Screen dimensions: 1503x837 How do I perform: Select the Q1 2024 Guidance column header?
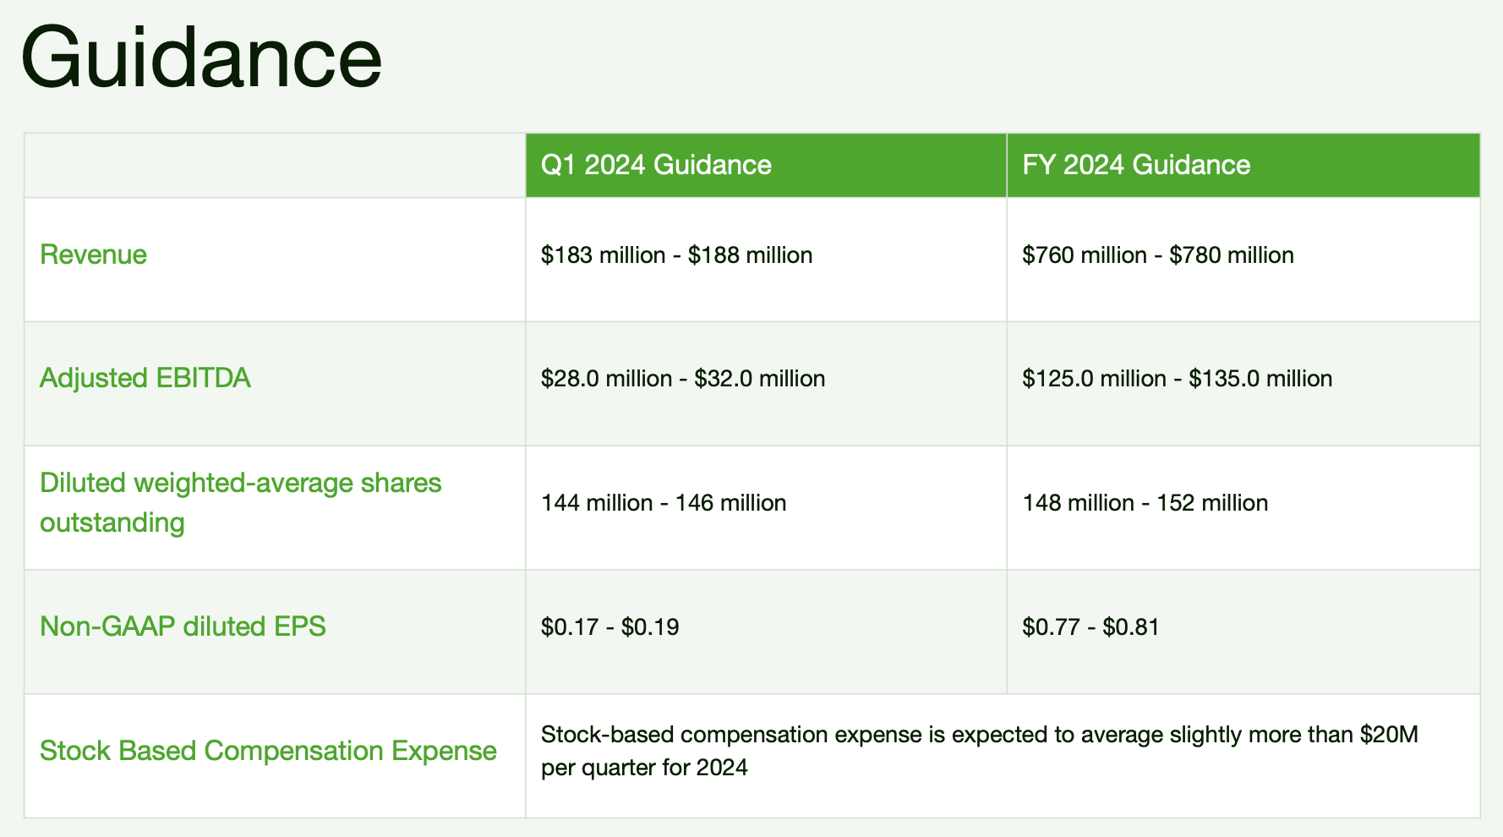656,165
